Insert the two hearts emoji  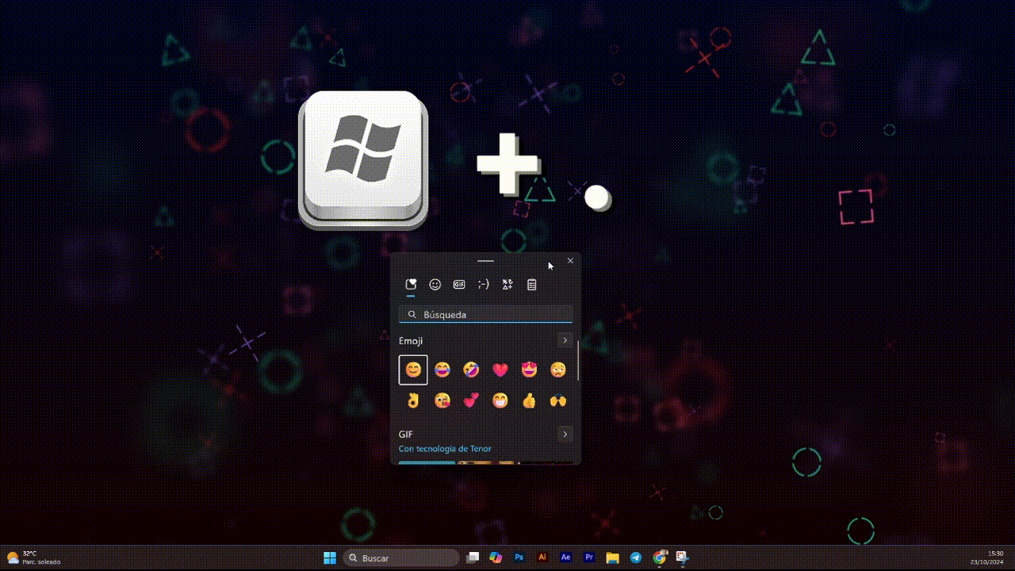471,401
